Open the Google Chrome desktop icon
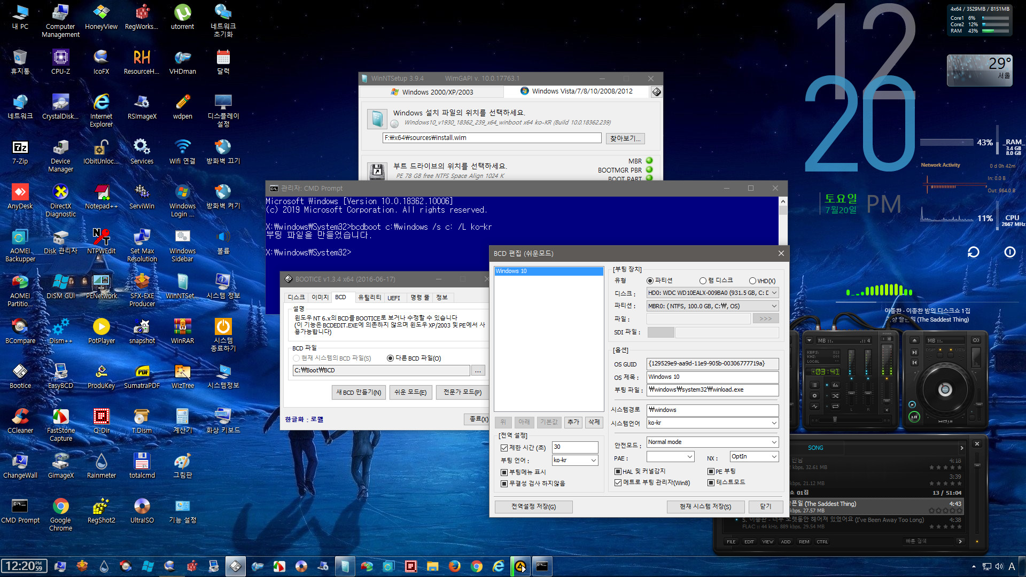Image resolution: width=1026 pixels, height=577 pixels. pyautogui.click(x=60, y=515)
